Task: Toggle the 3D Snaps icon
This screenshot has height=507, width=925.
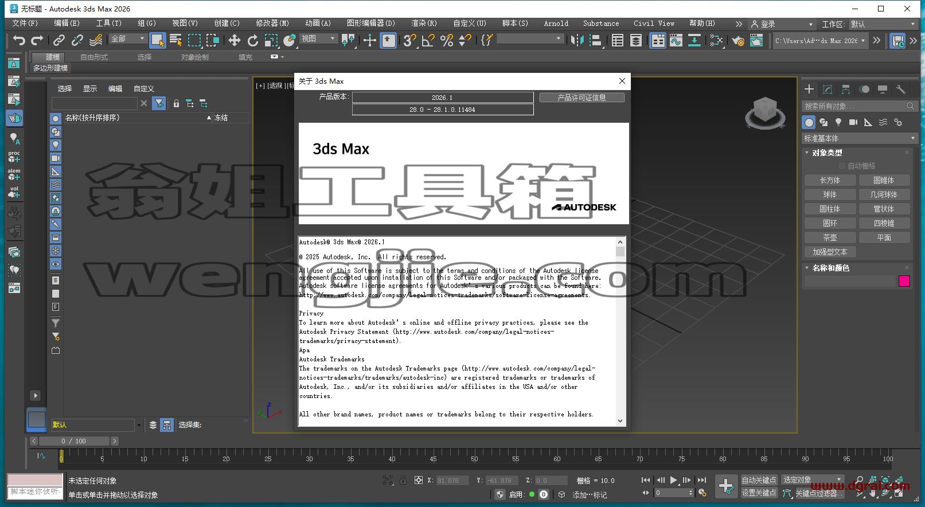Action: (x=409, y=40)
